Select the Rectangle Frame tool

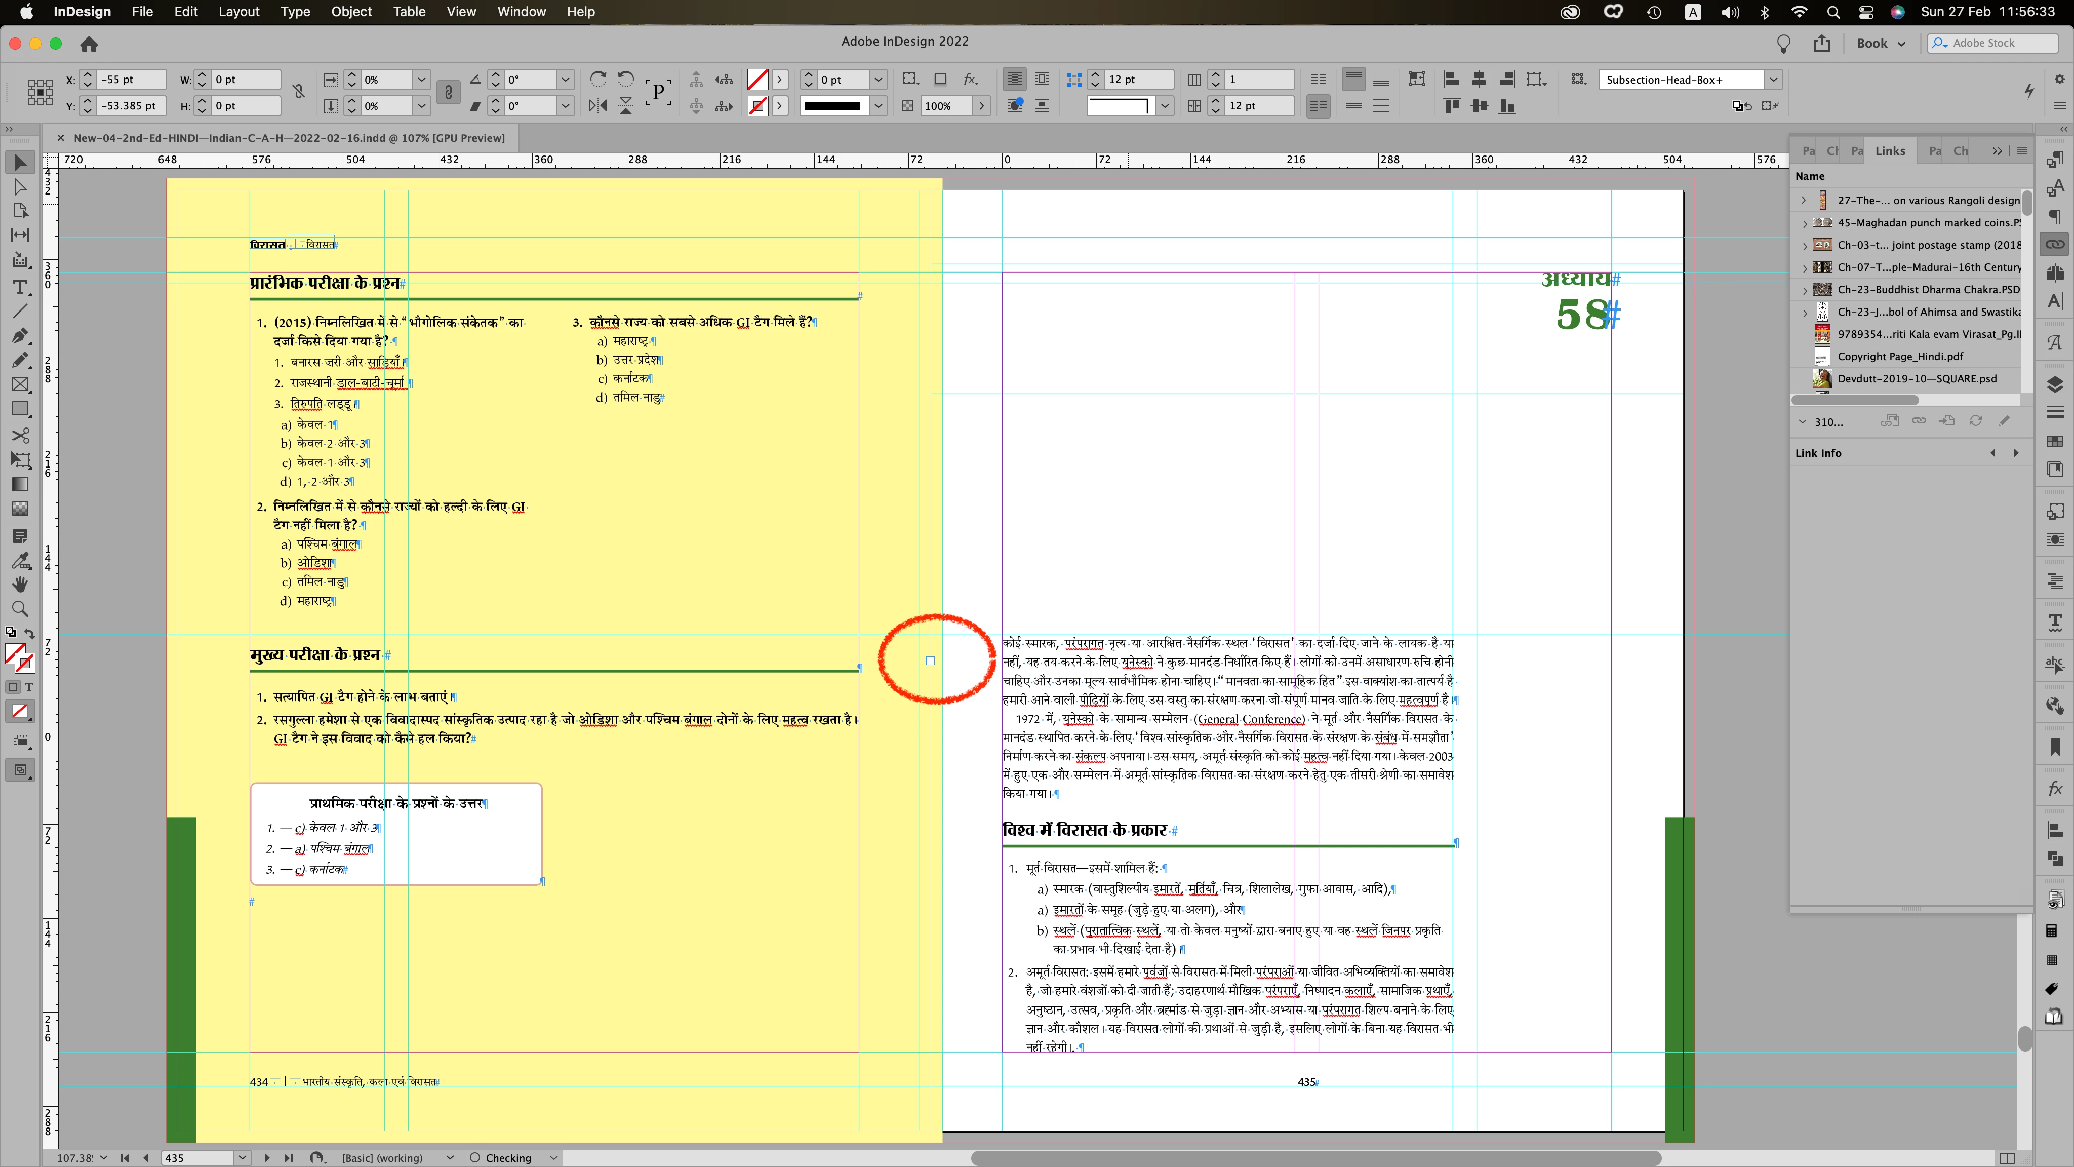tap(21, 385)
